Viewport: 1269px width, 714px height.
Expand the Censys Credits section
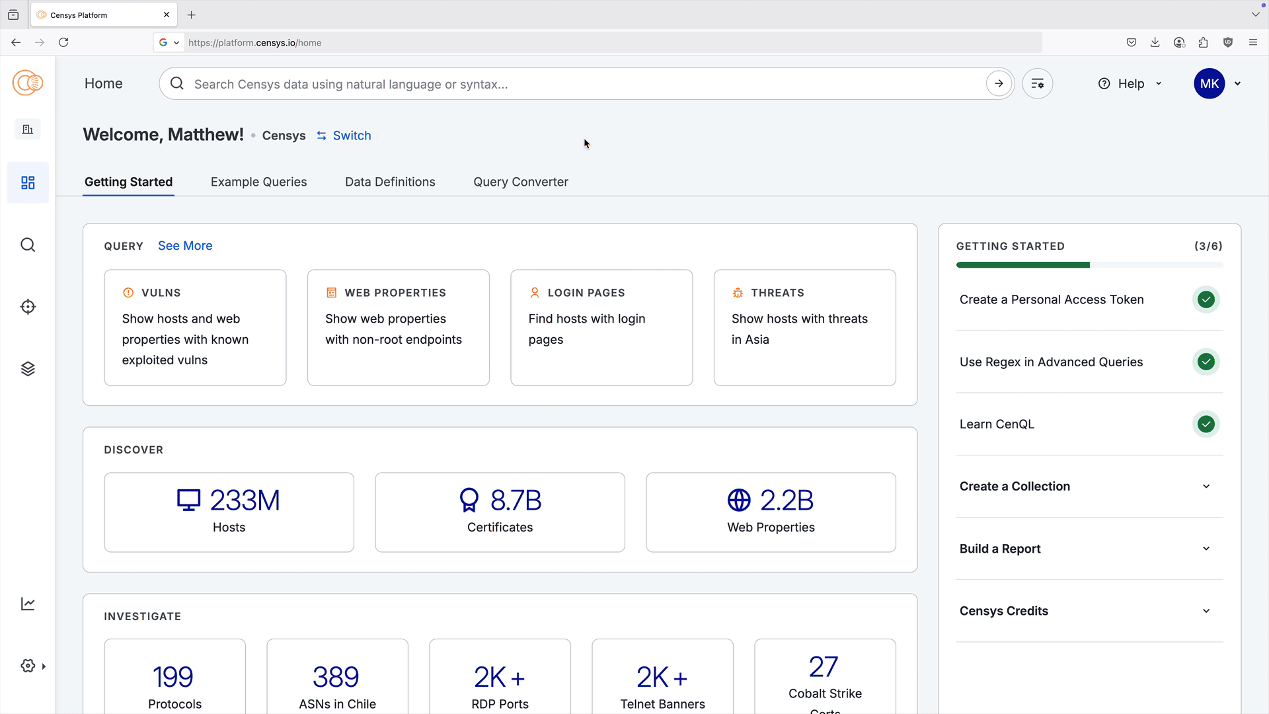[x=1089, y=611]
